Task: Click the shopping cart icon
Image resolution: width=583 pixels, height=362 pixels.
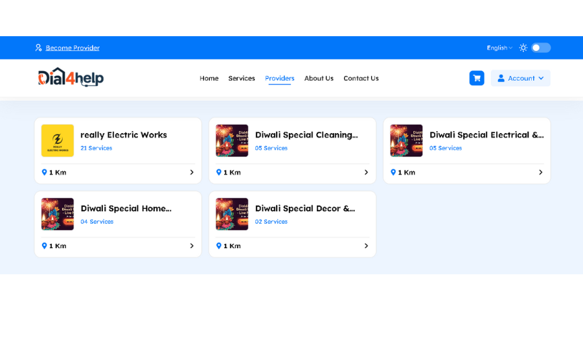Action: 477,78
